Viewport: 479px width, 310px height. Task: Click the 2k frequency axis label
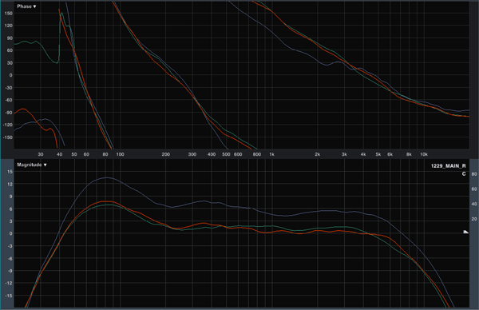[318, 154]
